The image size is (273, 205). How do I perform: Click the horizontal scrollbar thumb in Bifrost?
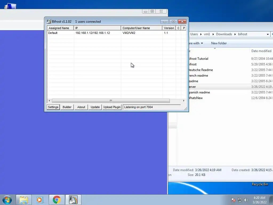111,101
